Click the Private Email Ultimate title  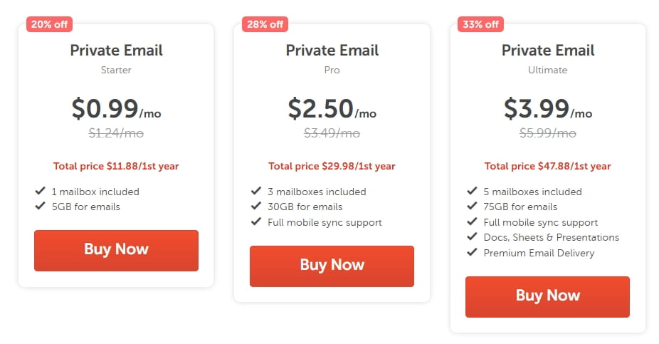547,51
